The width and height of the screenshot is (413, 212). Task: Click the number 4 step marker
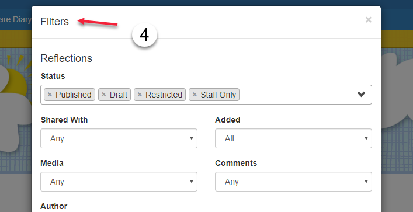(144, 35)
